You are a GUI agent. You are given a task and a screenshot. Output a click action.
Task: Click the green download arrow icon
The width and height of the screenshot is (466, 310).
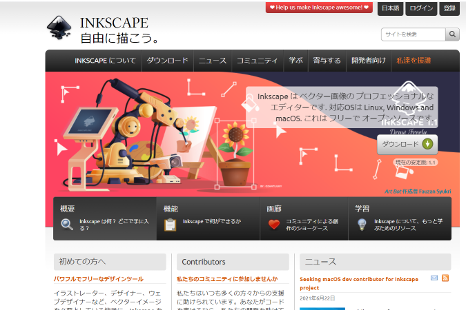pos(427,144)
